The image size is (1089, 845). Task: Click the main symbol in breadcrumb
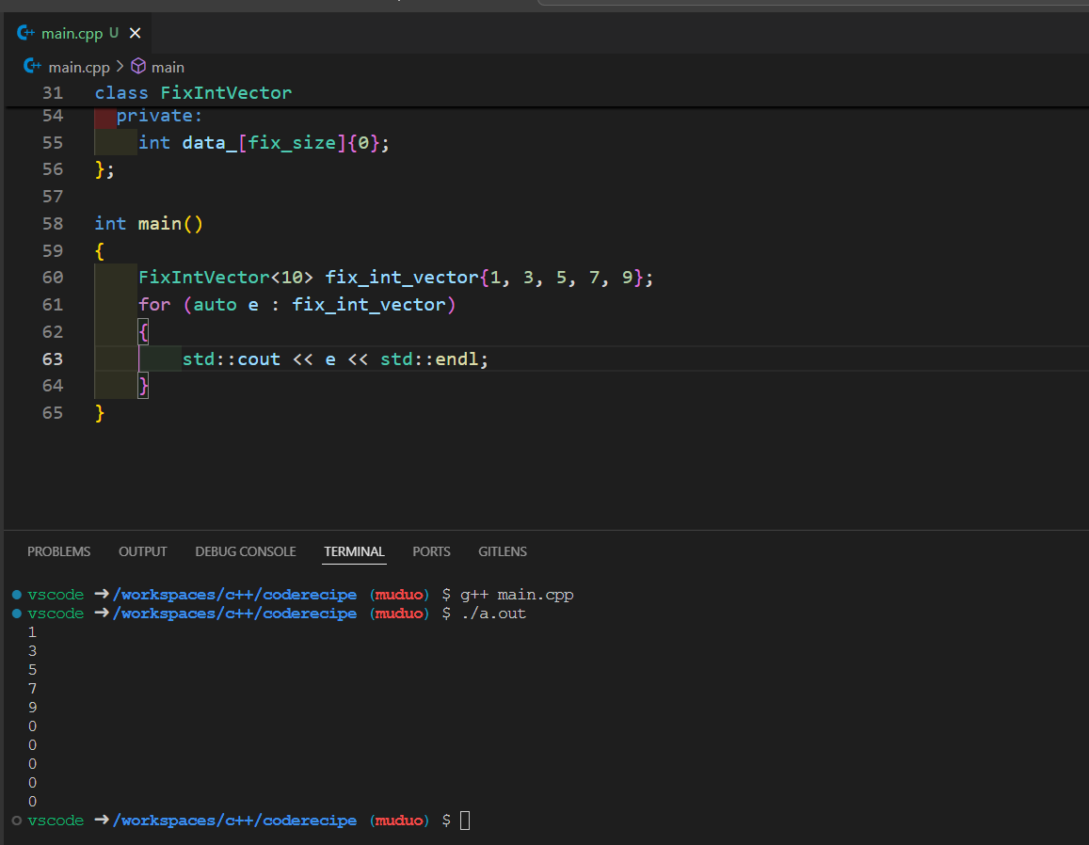coord(168,67)
